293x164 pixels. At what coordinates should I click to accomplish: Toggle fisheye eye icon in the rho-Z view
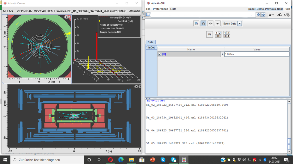pyautogui.click(x=137, y=87)
